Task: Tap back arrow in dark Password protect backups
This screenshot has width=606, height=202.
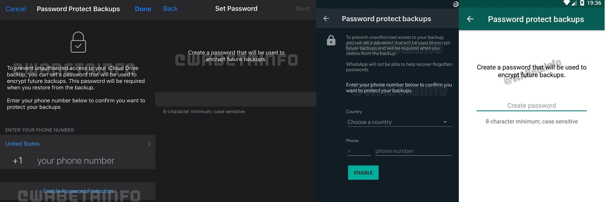Action: coord(326,19)
